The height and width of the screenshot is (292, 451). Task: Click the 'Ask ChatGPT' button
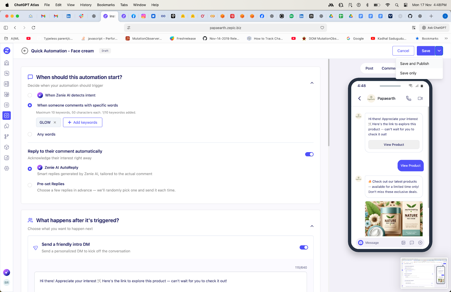(x=434, y=28)
